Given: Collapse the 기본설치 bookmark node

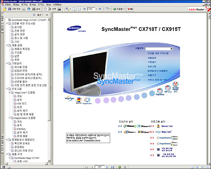Looking at the screenshot, I should (7, 64).
